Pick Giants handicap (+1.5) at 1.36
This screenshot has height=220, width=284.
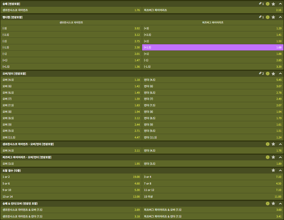(x=71, y=67)
